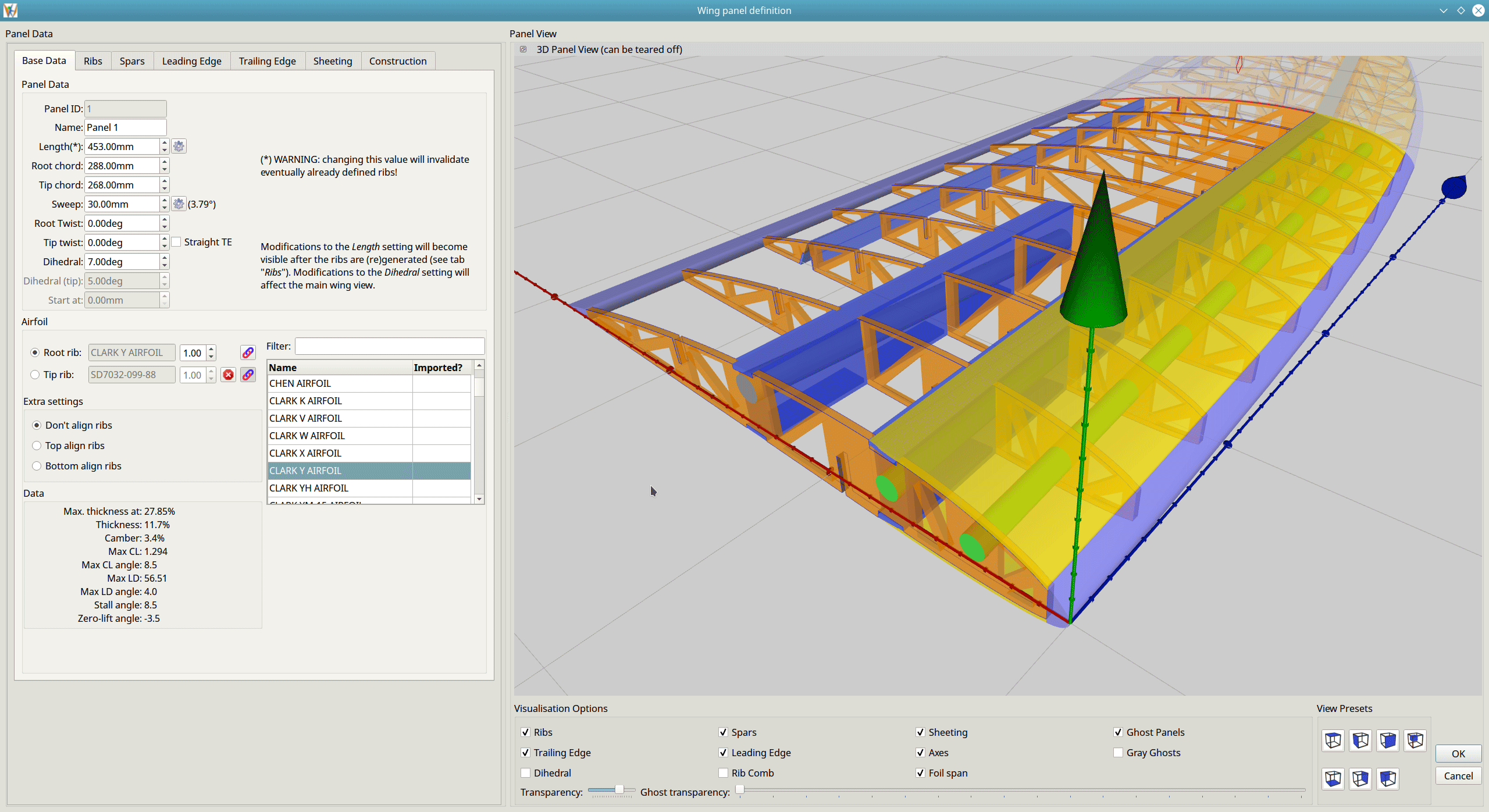This screenshot has width=1489, height=812.
Task: Toggle the Ghost Panels checkbox
Action: pos(1118,732)
